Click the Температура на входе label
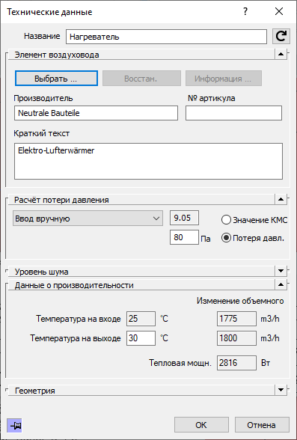Image resolution: width=297 pixels, height=440 pixels. [x=79, y=319]
